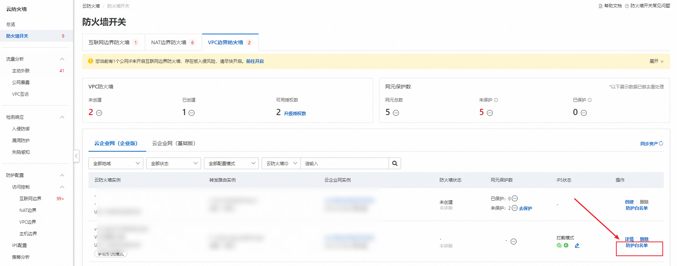Image resolution: width=677 pixels, height=266 pixels.
Task: Open the ellipsis icon beside 未创建 count
Action: [x=99, y=113]
